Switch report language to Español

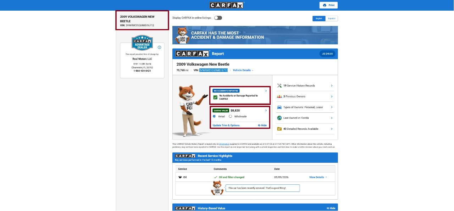click(332, 18)
